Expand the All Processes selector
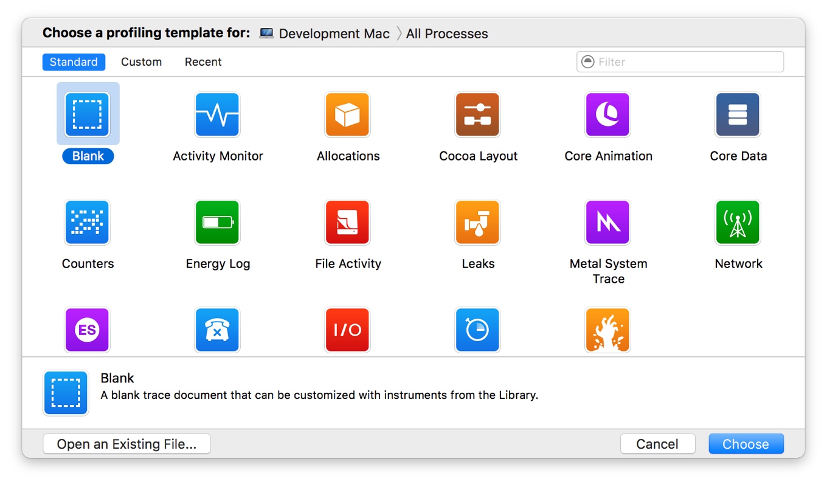827x484 pixels. (446, 33)
